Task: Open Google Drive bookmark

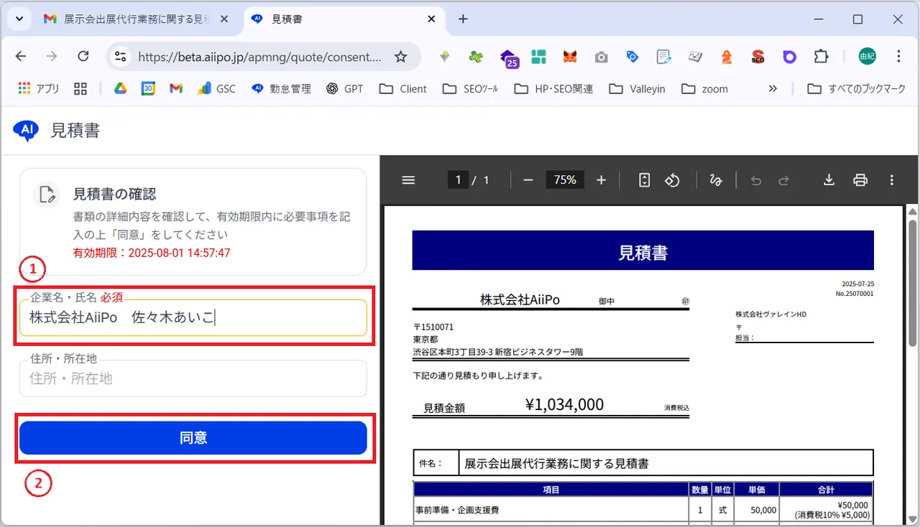Action: (119, 88)
